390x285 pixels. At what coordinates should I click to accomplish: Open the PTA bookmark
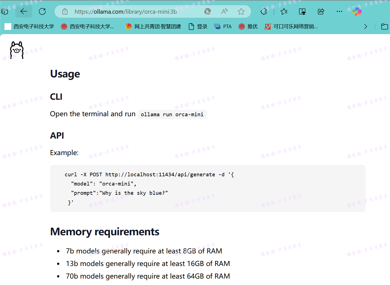coord(223,27)
